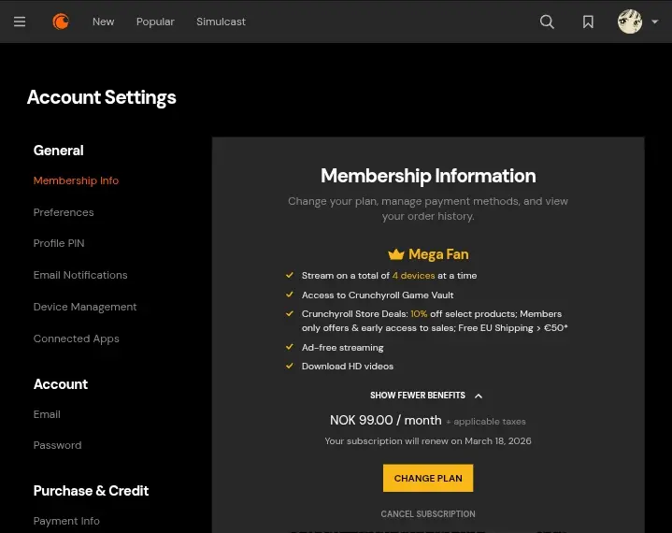Click Cancel Subscription link
The height and width of the screenshot is (533, 672).
[x=428, y=513]
